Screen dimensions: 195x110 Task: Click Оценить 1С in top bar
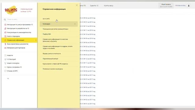click(94, 5)
